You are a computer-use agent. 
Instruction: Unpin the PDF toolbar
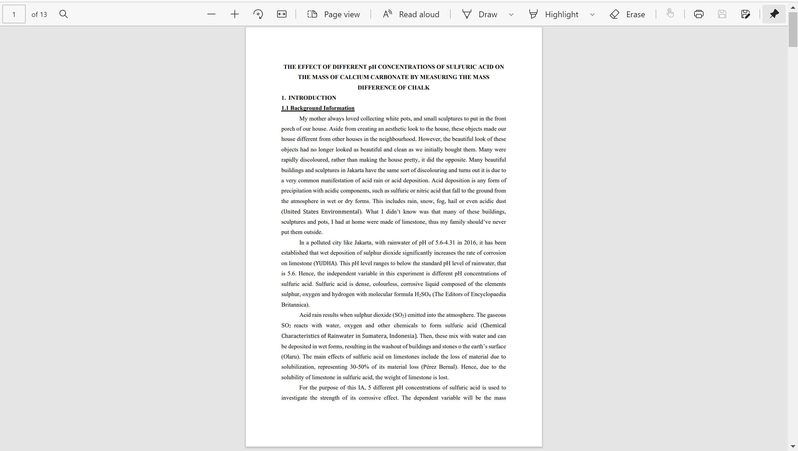pos(774,14)
